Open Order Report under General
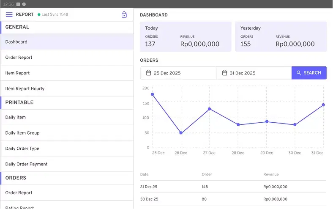 point(67,58)
